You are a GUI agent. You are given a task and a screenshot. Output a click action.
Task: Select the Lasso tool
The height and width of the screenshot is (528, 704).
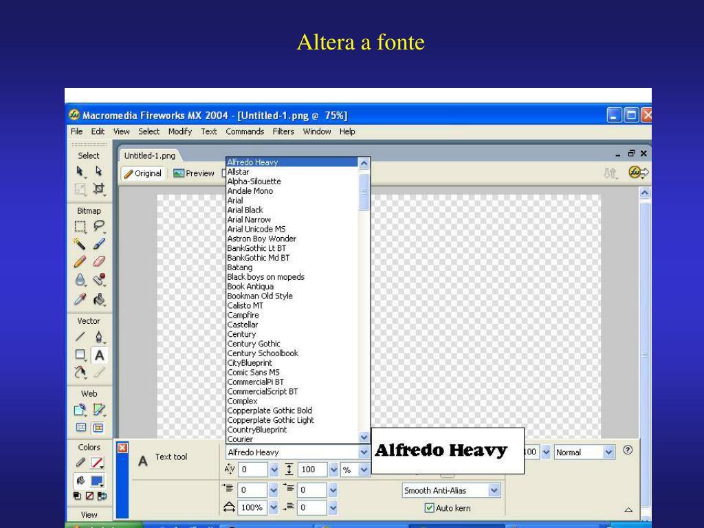[x=99, y=227]
